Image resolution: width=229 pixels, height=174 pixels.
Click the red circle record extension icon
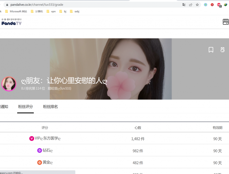pos(212,5)
